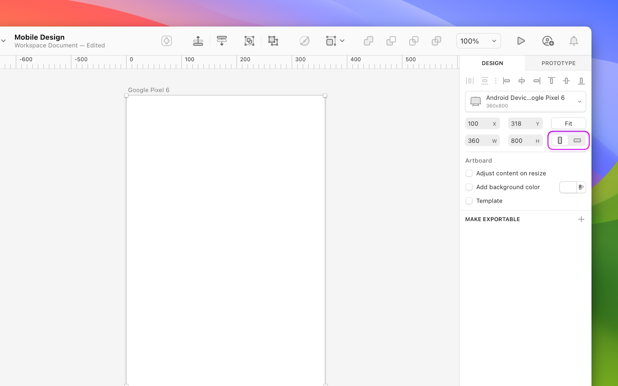The height and width of the screenshot is (386, 618).
Task: Click the invite collaborators icon
Action: (x=548, y=41)
